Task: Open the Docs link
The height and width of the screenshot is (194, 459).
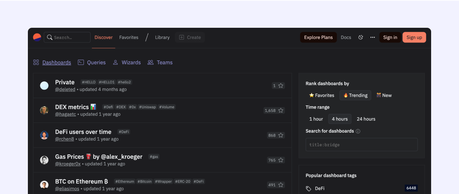Action: [346, 37]
